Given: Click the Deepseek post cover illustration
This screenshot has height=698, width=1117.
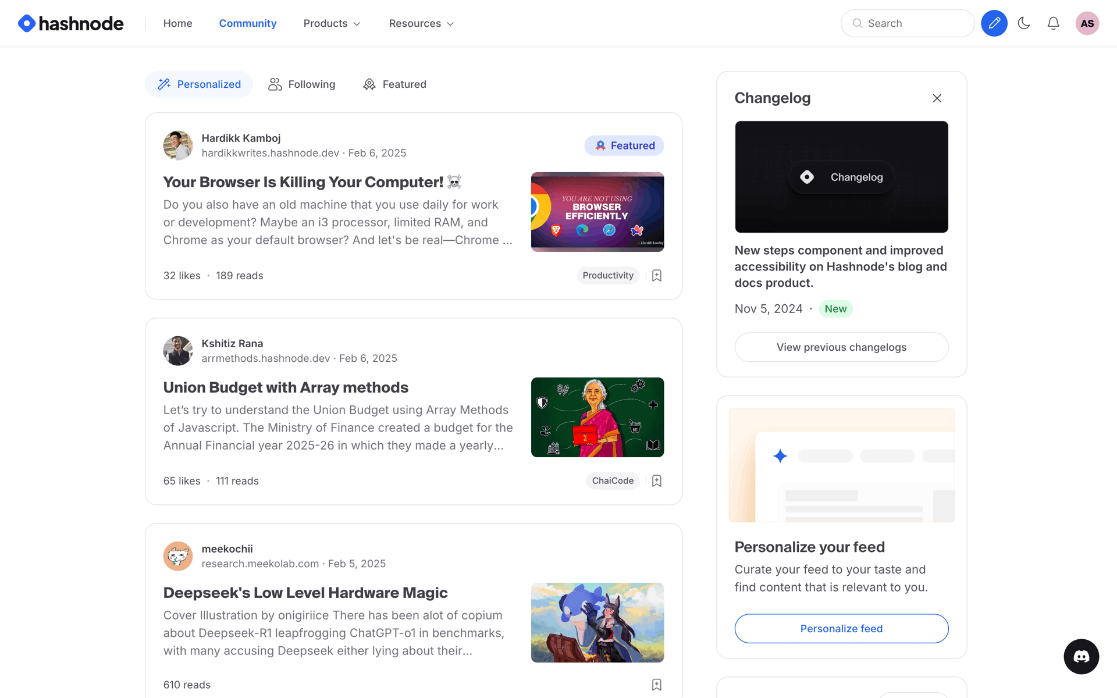Looking at the screenshot, I should pyautogui.click(x=597, y=622).
